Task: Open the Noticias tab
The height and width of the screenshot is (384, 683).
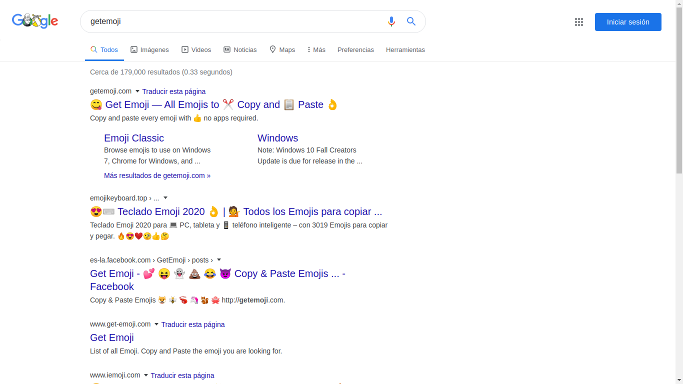Action: tap(240, 50)
